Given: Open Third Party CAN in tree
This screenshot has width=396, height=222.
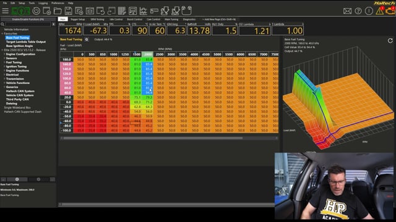Looking at the screenshot, I should pos(17,99).
